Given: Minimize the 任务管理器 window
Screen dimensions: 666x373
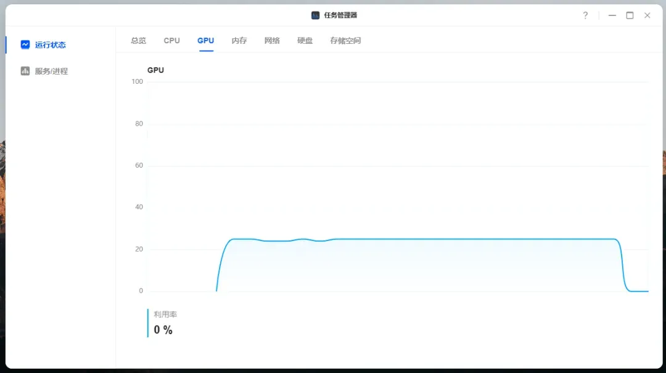Looking at the screenshot, I should pos(612,15).
